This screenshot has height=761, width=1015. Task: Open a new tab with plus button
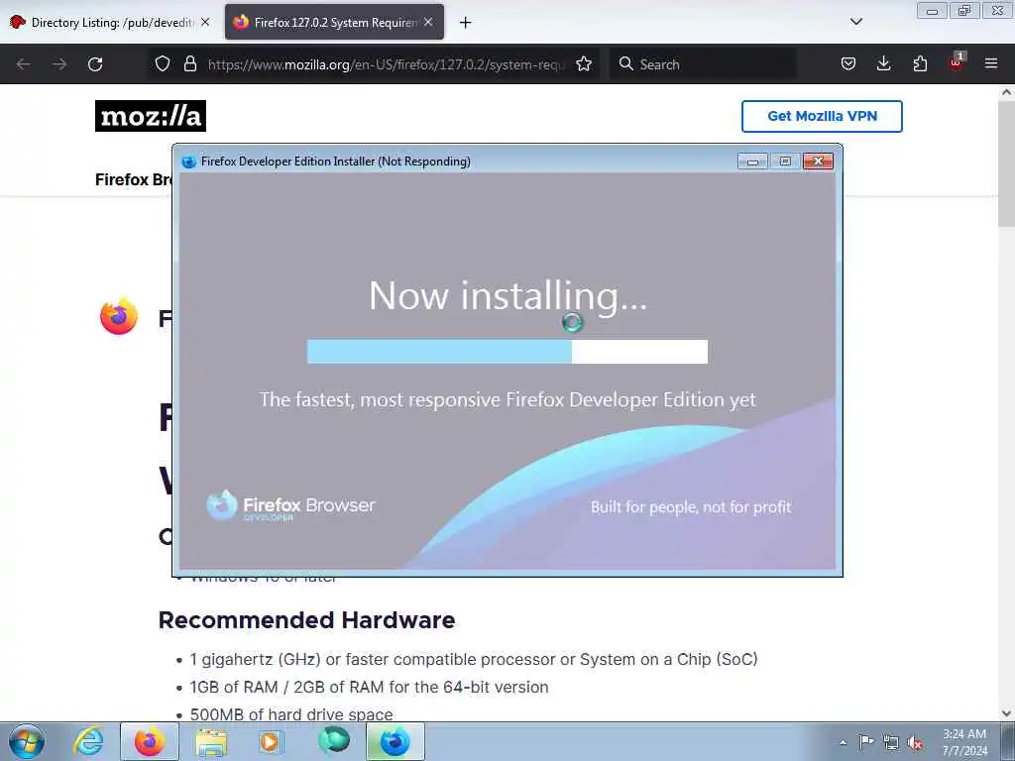click(x=466, y=23)
